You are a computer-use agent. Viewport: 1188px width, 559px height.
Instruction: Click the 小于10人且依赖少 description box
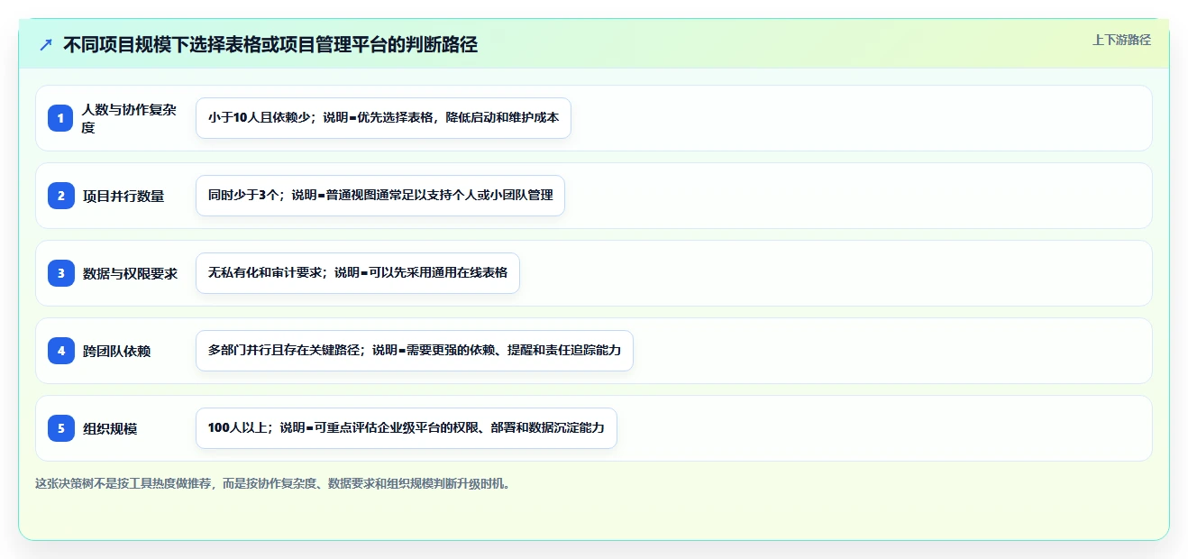tap(383, 118)
